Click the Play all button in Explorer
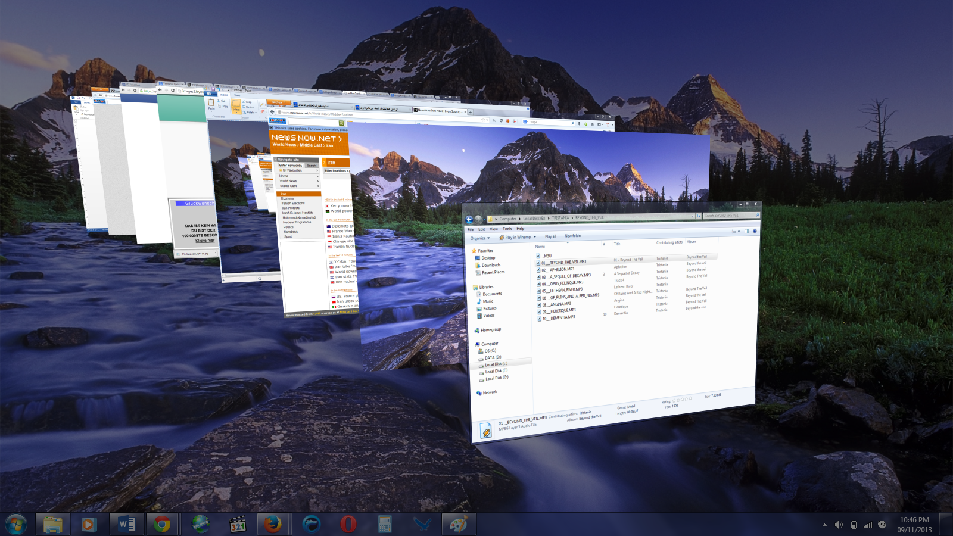The width and height of the screenshot is (953, 536). click(x=550, y=236)
